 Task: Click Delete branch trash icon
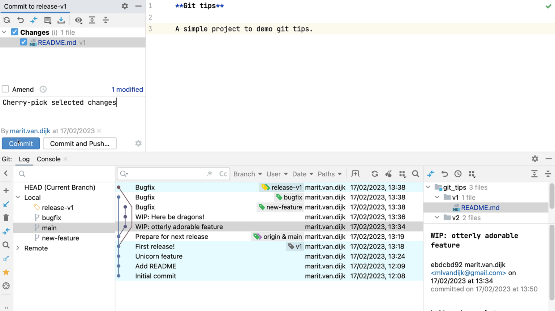(x=6, y=218)
